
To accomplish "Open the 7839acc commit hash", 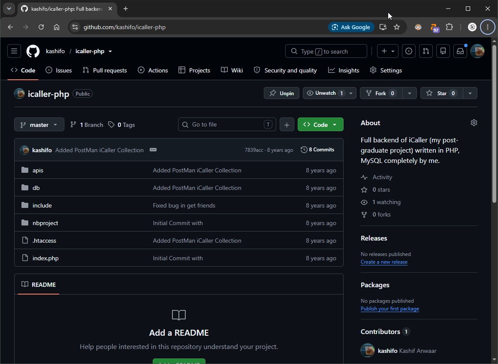I will [254, 150].
